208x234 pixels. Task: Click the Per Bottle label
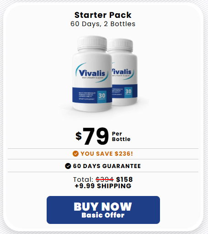[x=121, y=136]
